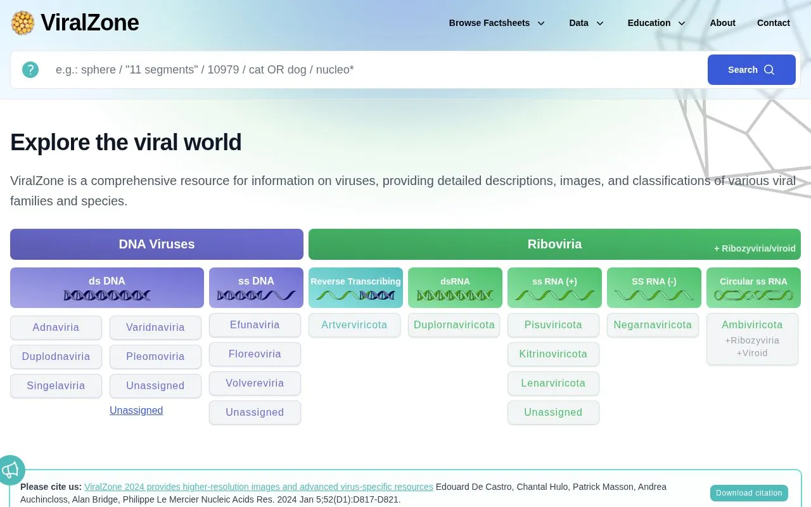811x507 pixels.
Task: Open the Kitrinoviricota phylum
Action: pos(553,354)
